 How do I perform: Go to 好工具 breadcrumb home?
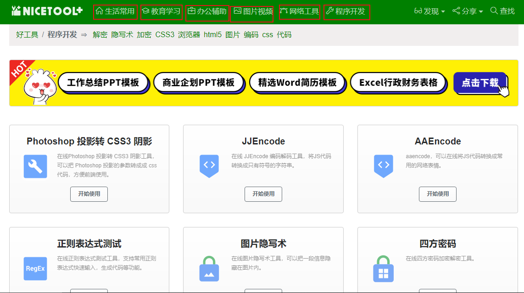[27, 35]
